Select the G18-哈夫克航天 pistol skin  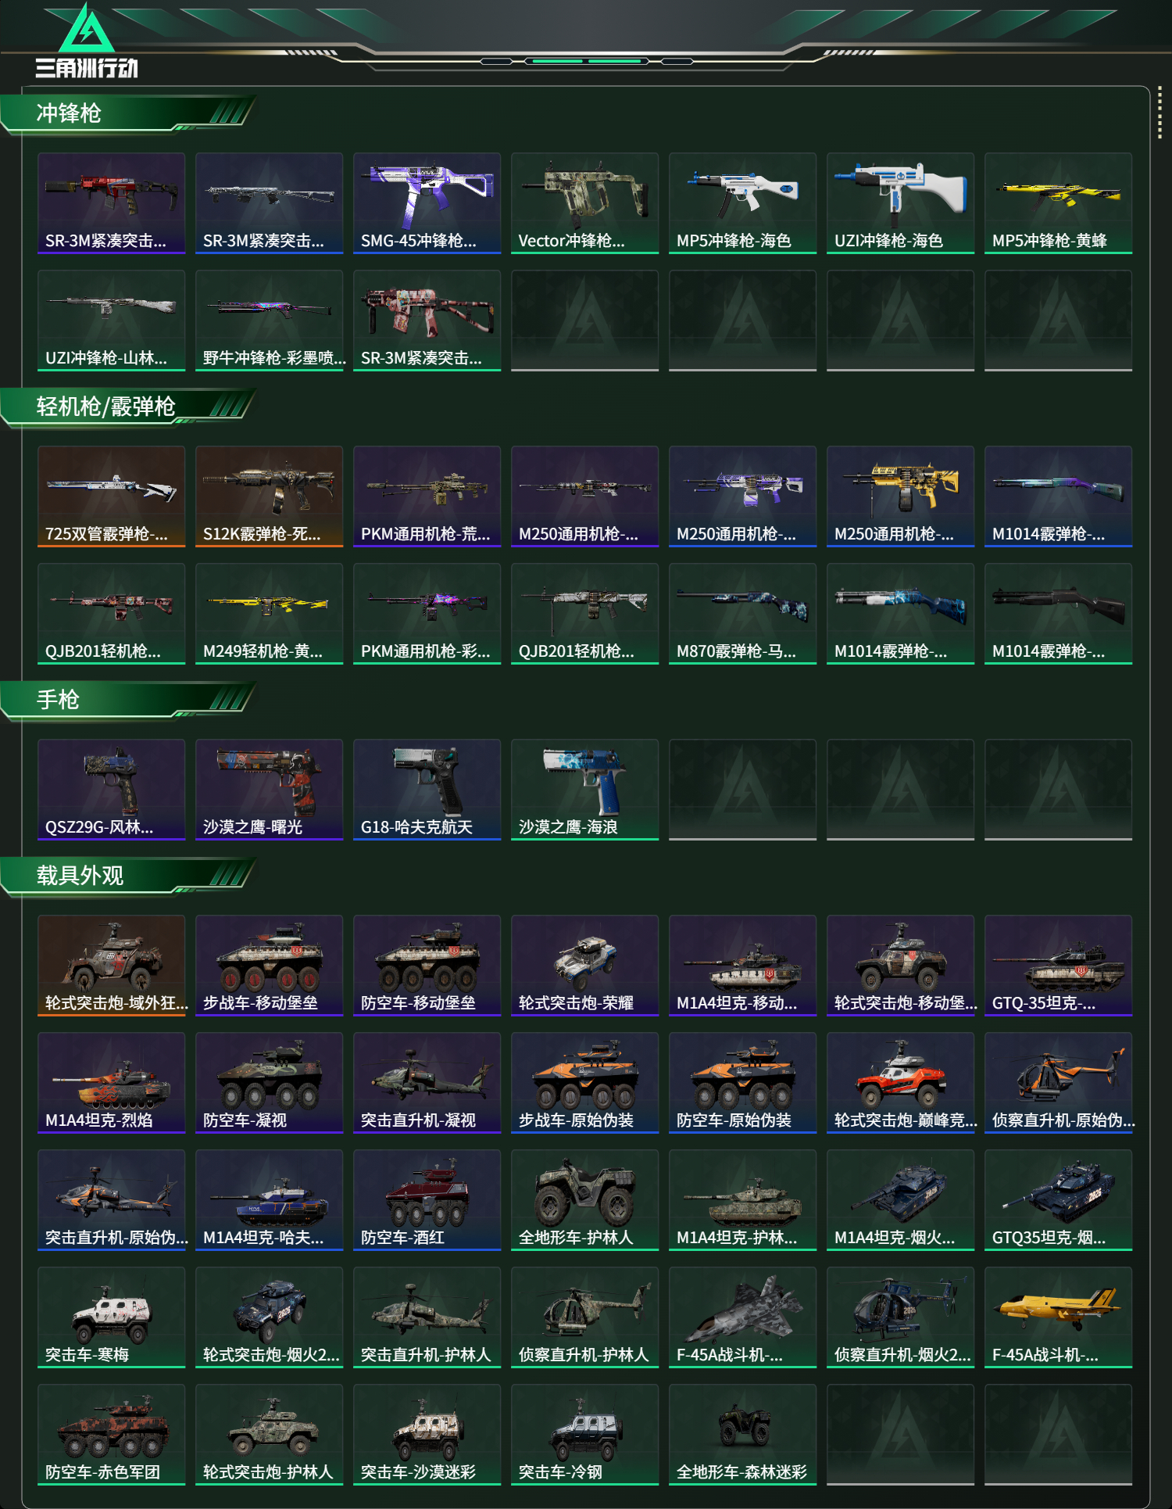coord(427,790)
